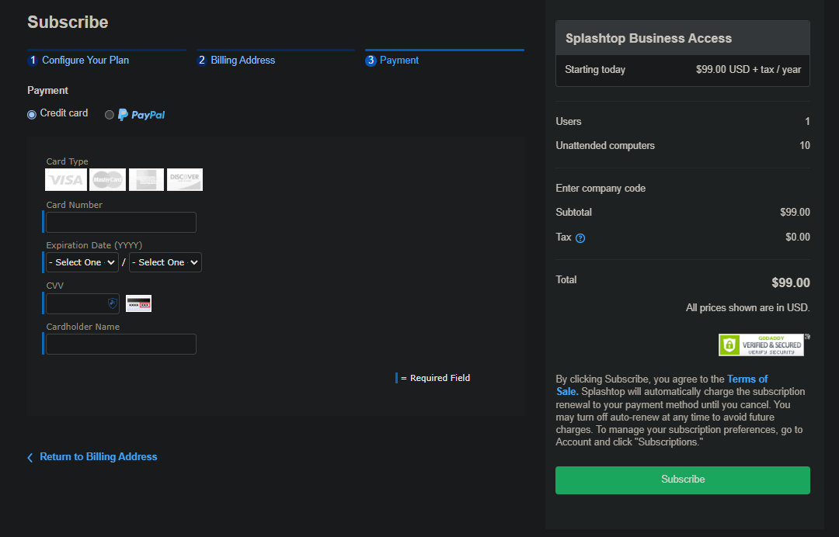Image resolution: width=839 pixels, height=537 pixels.
Task: Click the Required Field legend text
Action: [x=440, y=378]
